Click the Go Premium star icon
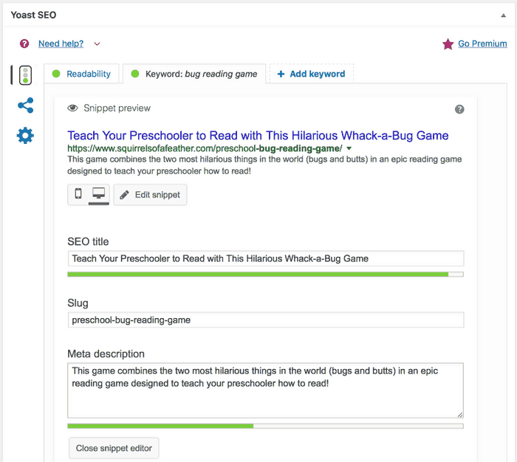 tap(448, 44)
